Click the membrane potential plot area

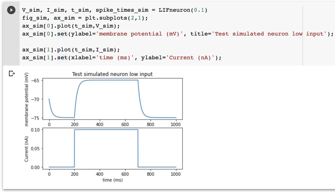click(x=113, y=99)
